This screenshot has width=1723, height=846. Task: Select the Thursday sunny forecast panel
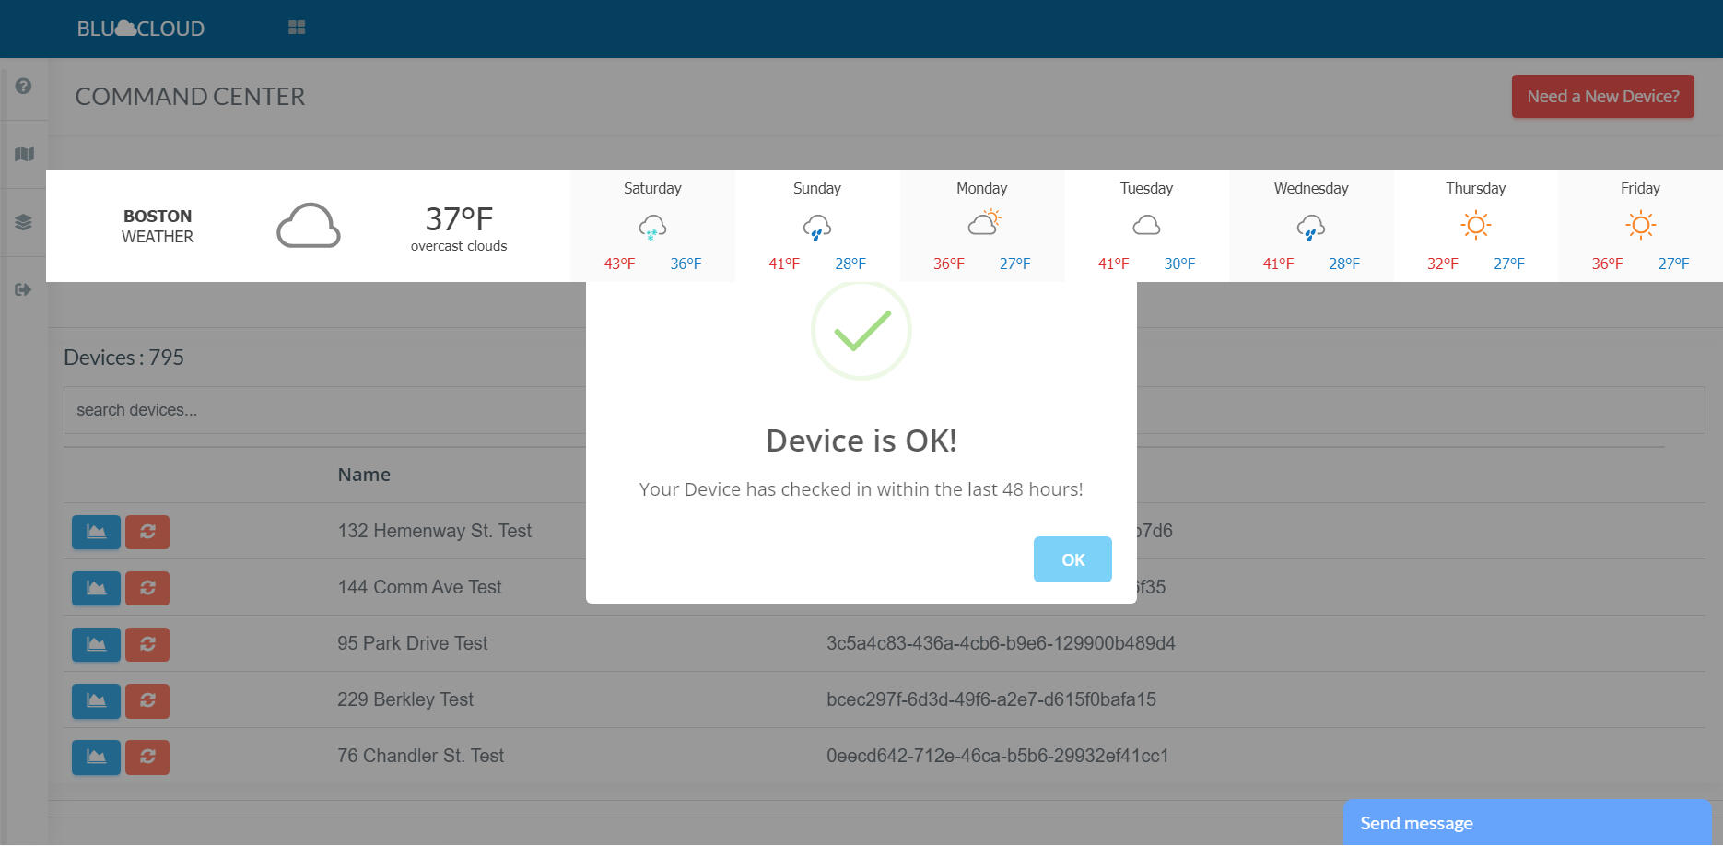tap(1475, 225)
